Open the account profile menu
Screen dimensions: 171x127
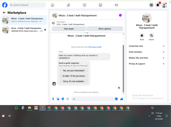[x=164, y=5]
